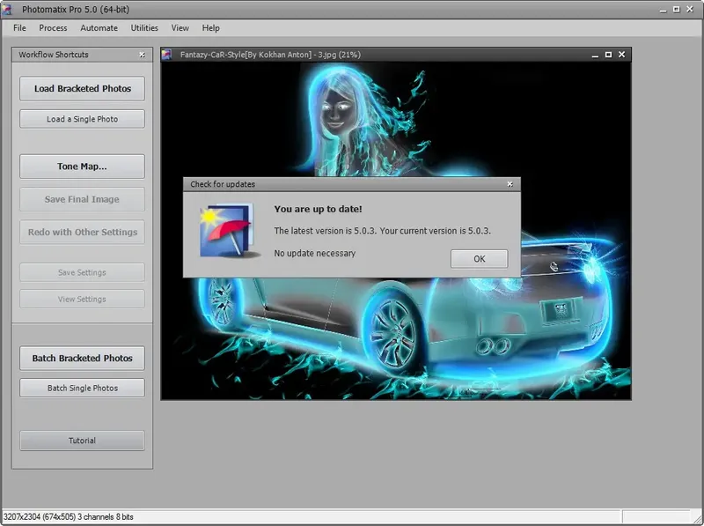Launch the Tutorial from Workflow Shortcuts
The image size is (704, 526).
(82, 441)
